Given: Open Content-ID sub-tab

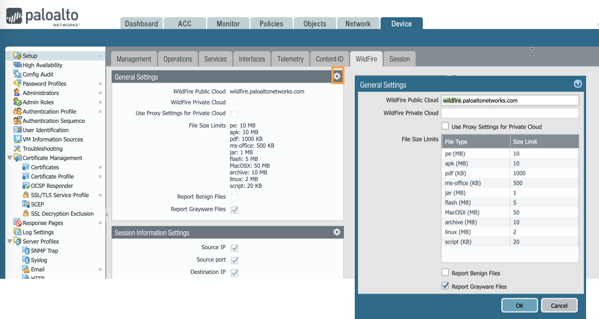Looking at the screenshot, I should (x=329, y=59).
